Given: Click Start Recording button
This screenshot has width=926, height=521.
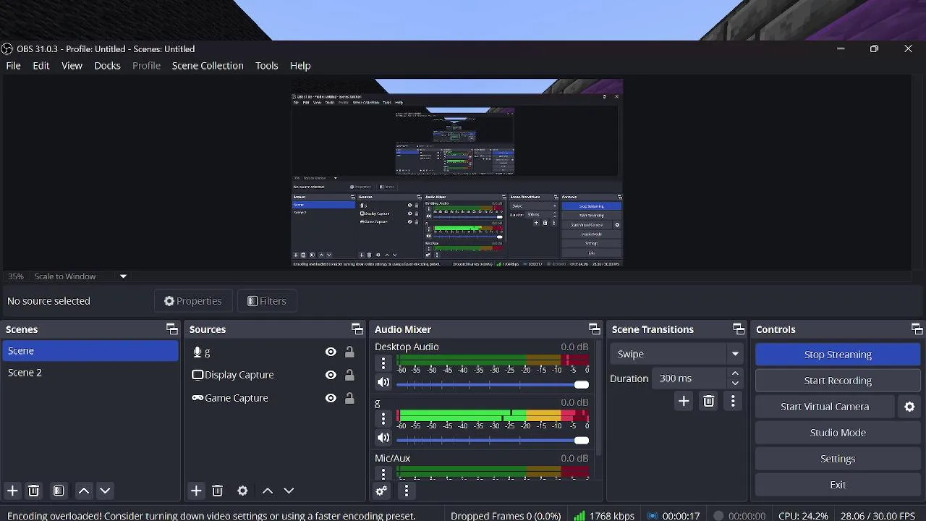Looking at the screenshot, I should click(838, 381).
